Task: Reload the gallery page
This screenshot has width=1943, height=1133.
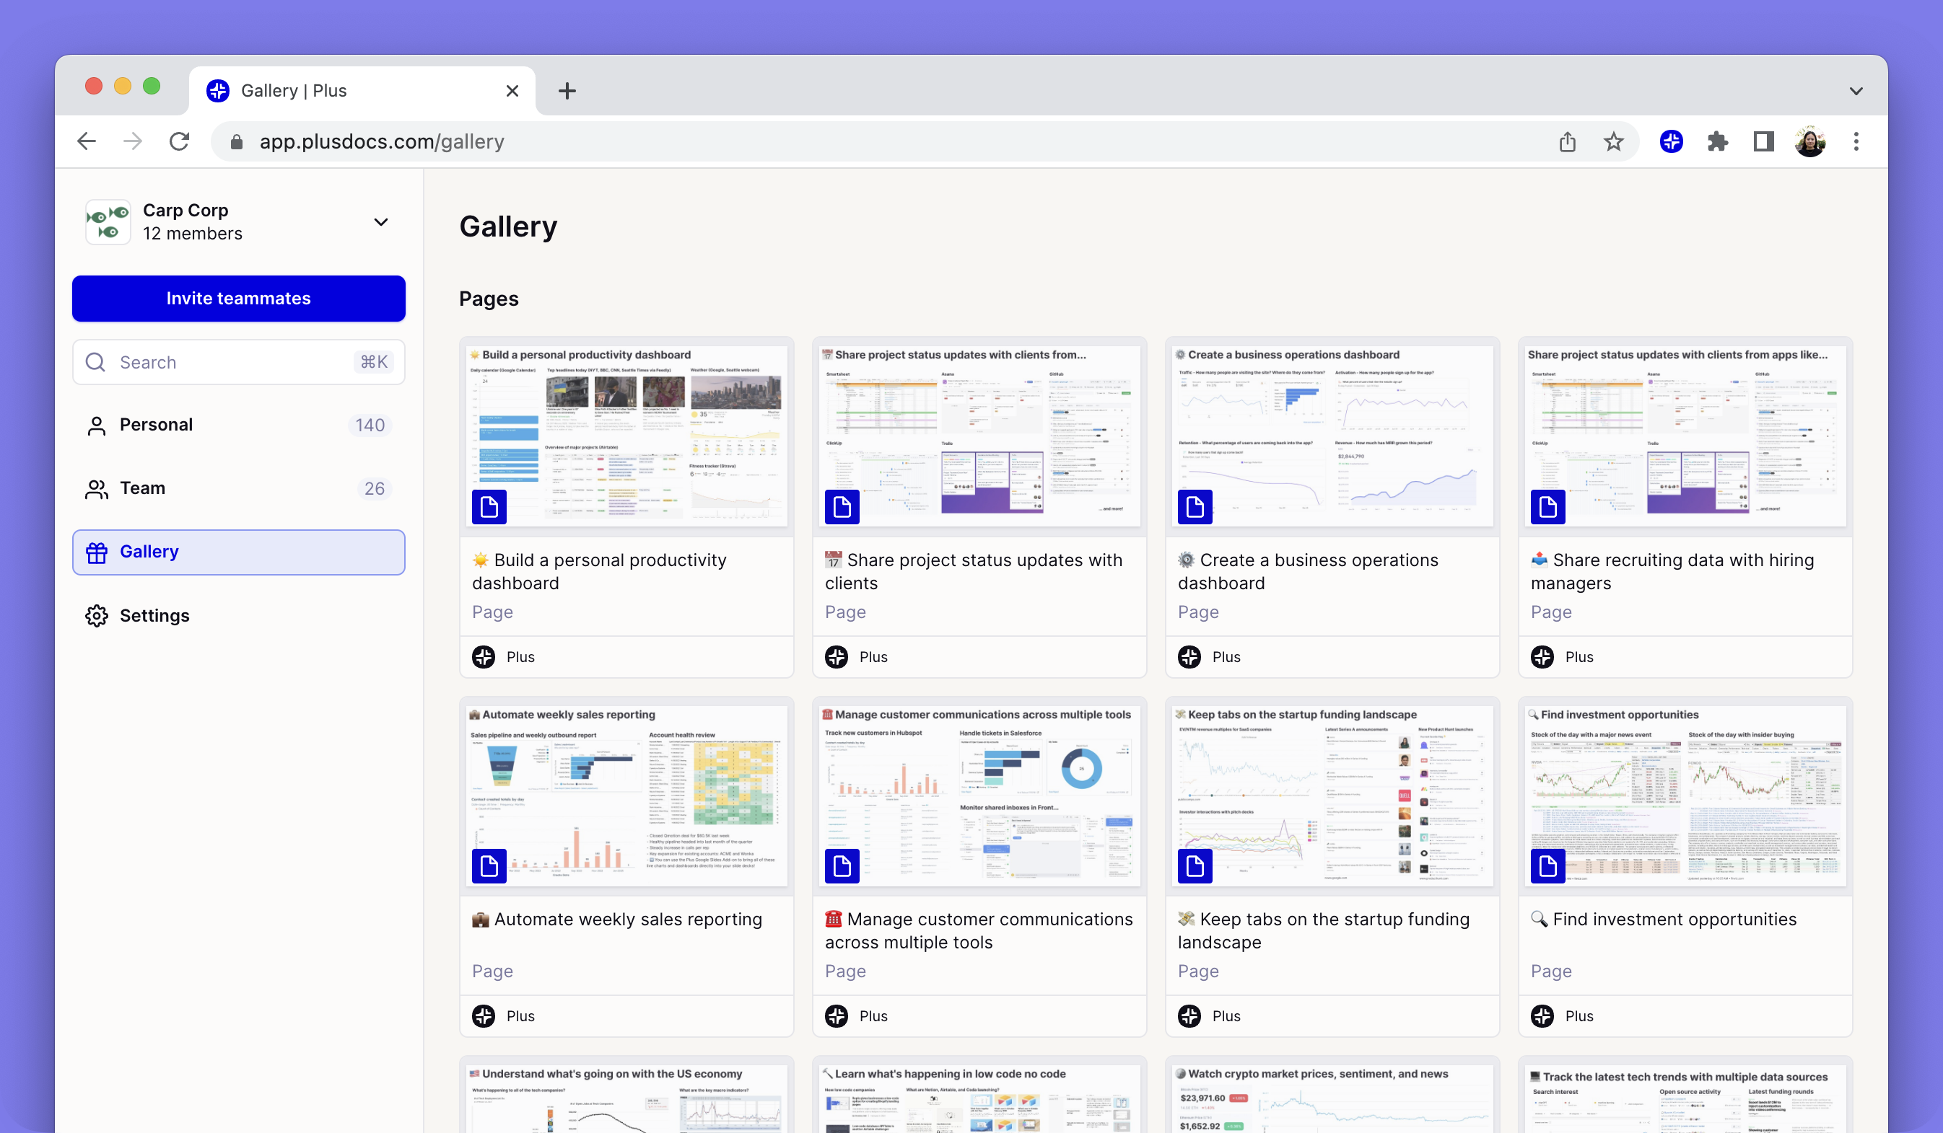Action: pyautogui.click(x=179, y=141)
